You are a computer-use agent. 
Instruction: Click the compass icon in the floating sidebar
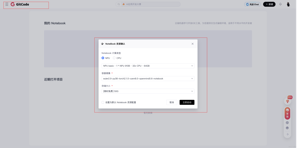[287, 122]
